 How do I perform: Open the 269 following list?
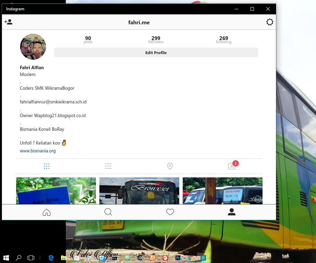223,40
